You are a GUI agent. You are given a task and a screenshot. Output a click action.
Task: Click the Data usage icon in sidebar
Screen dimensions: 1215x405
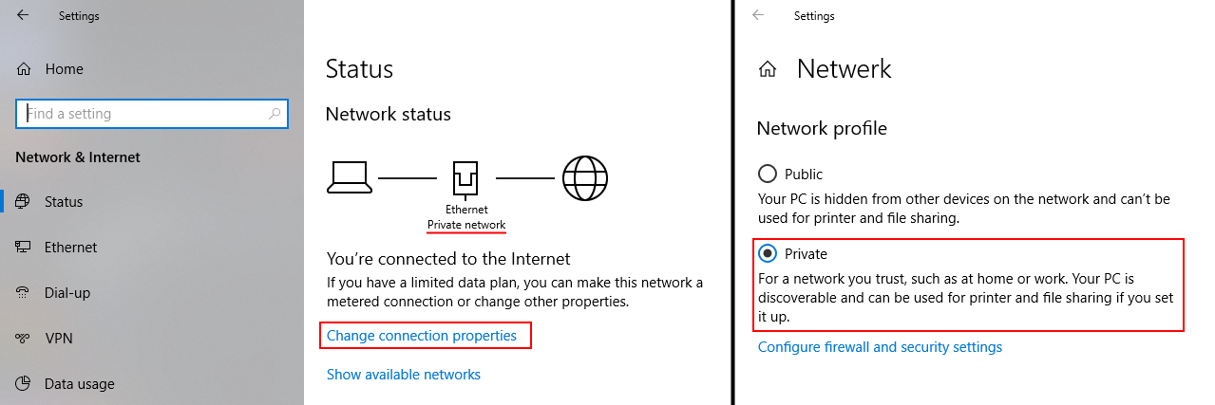pyautogui.click(x=24, y=383)
